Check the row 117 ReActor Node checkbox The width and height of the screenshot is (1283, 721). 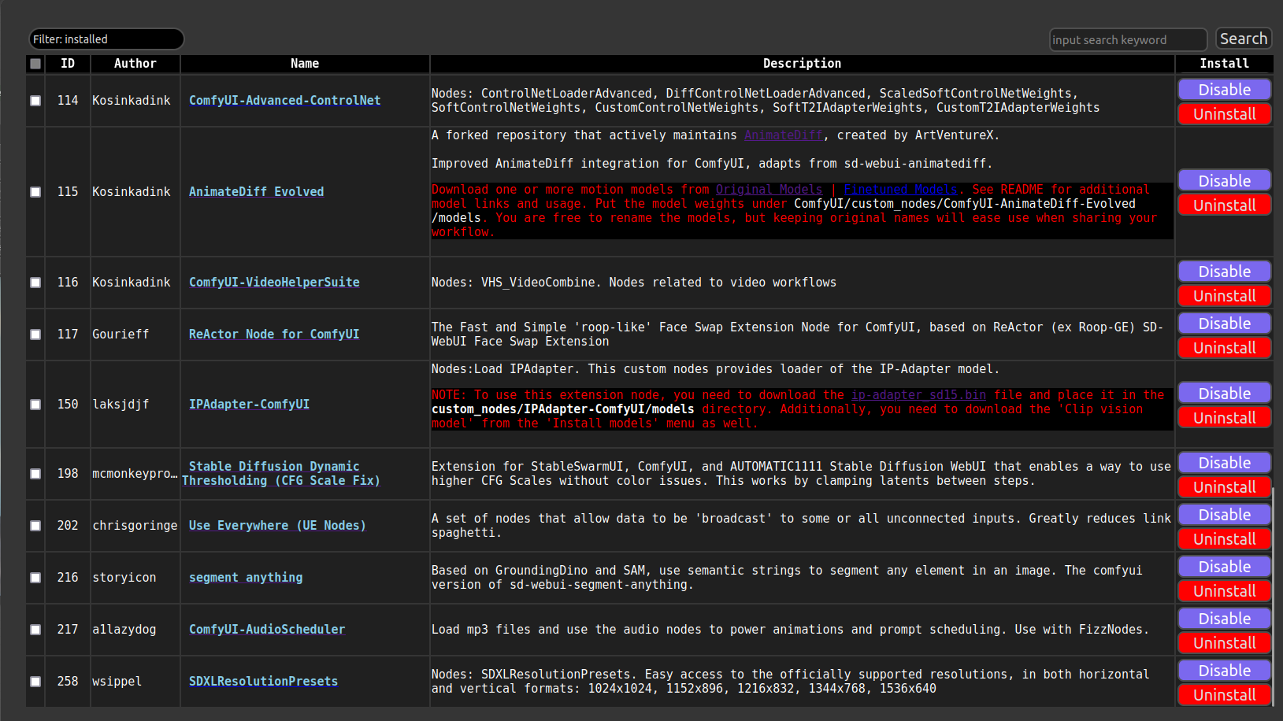(35, 335)
